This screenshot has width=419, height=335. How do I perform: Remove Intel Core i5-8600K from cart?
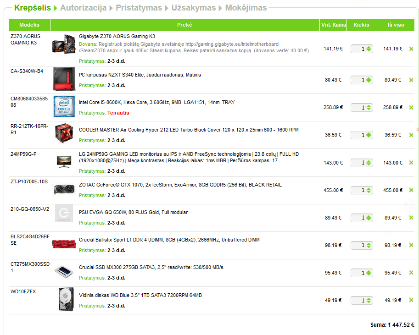coord(411,108)
